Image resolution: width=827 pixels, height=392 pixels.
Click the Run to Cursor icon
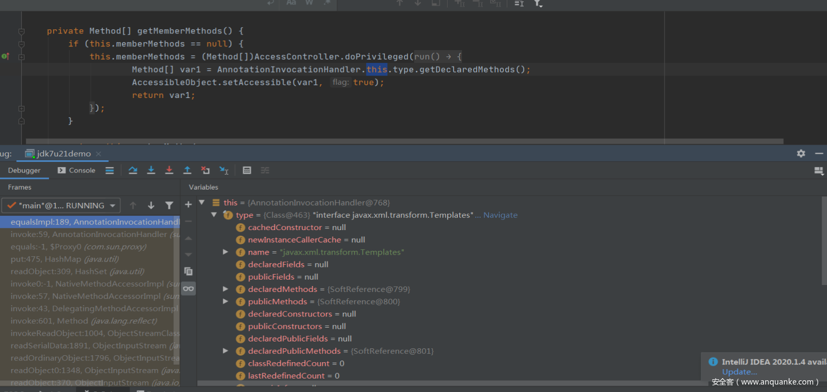click(224, 170)
